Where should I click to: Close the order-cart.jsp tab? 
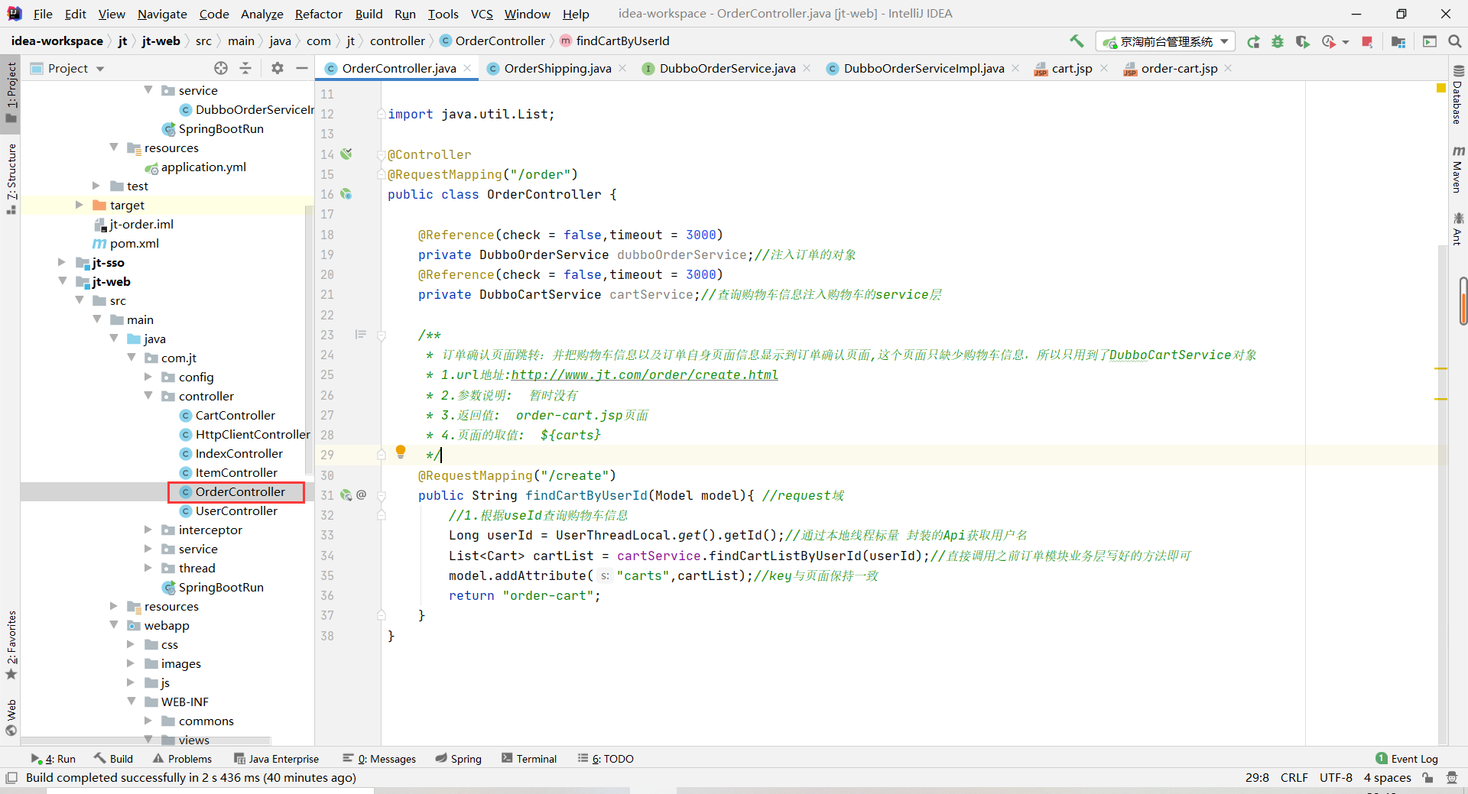pyautogui.click(x=1228, y=68)
